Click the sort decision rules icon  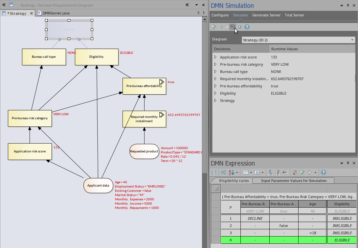(231, 172)
